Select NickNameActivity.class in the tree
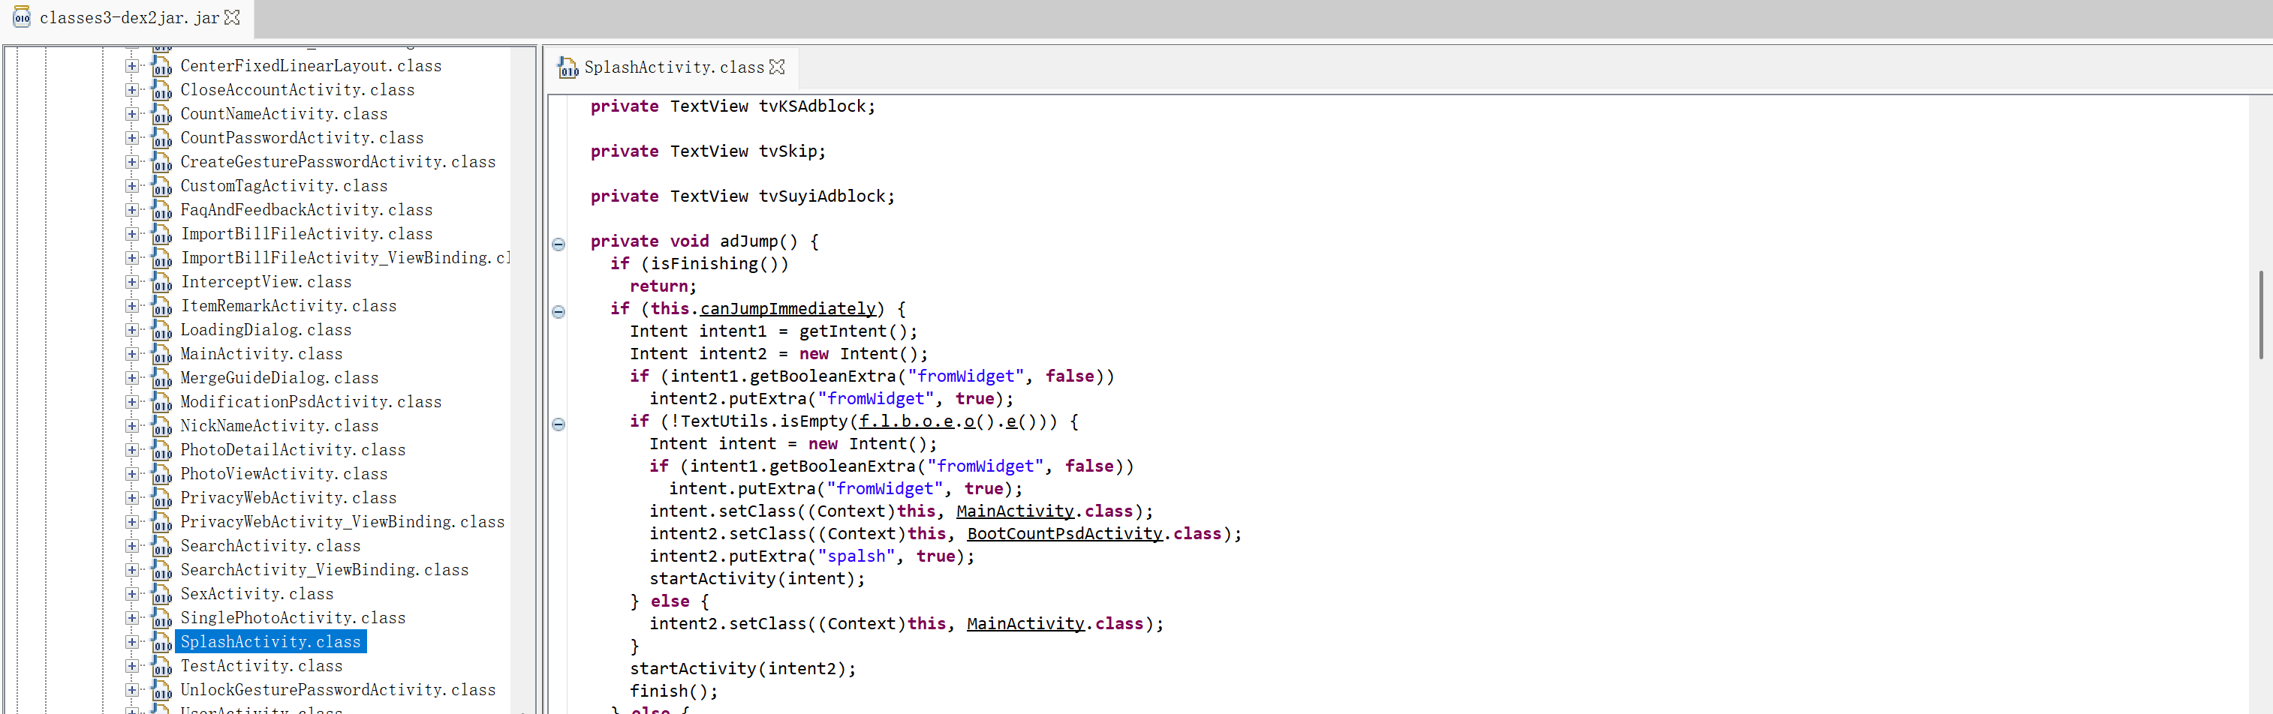 tap(278, 426)
